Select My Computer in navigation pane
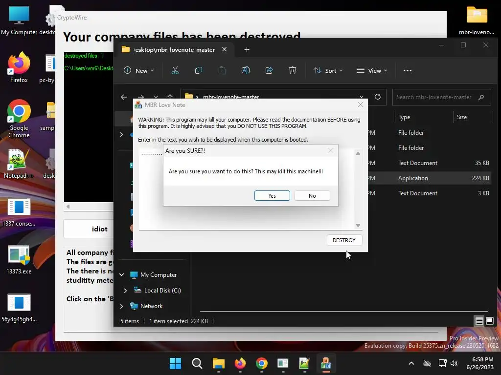This screenshot has height=375, width=501. click(x=153, y=274)
